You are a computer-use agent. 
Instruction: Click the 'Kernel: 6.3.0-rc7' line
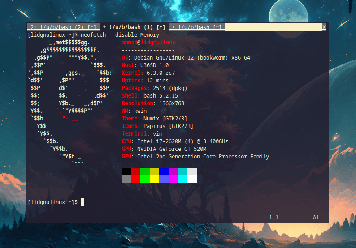(x=148, y=73)
